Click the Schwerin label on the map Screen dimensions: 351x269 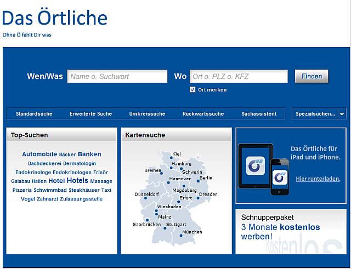point(192,172)
